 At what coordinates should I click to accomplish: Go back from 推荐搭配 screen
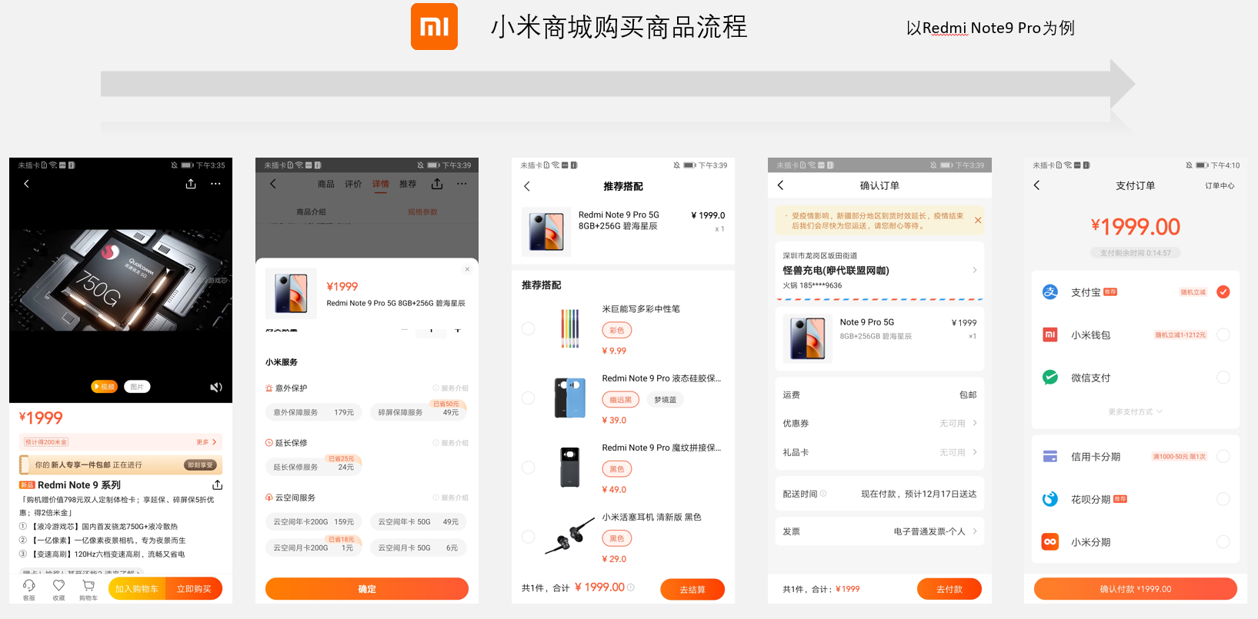527,186
